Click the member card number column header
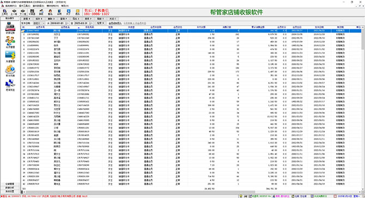Viewport: 365px width, 198px height. pos(40,27)
